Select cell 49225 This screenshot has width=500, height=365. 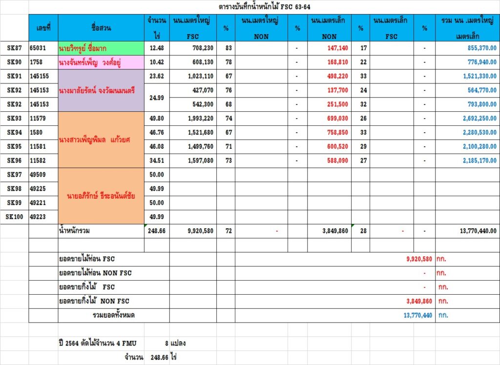click(43, 189)
